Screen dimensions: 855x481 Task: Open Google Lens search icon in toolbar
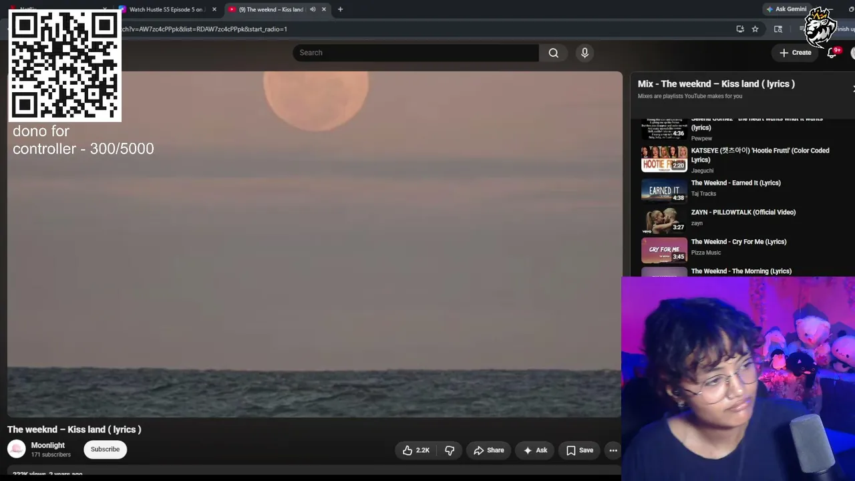tap(778, 29)
